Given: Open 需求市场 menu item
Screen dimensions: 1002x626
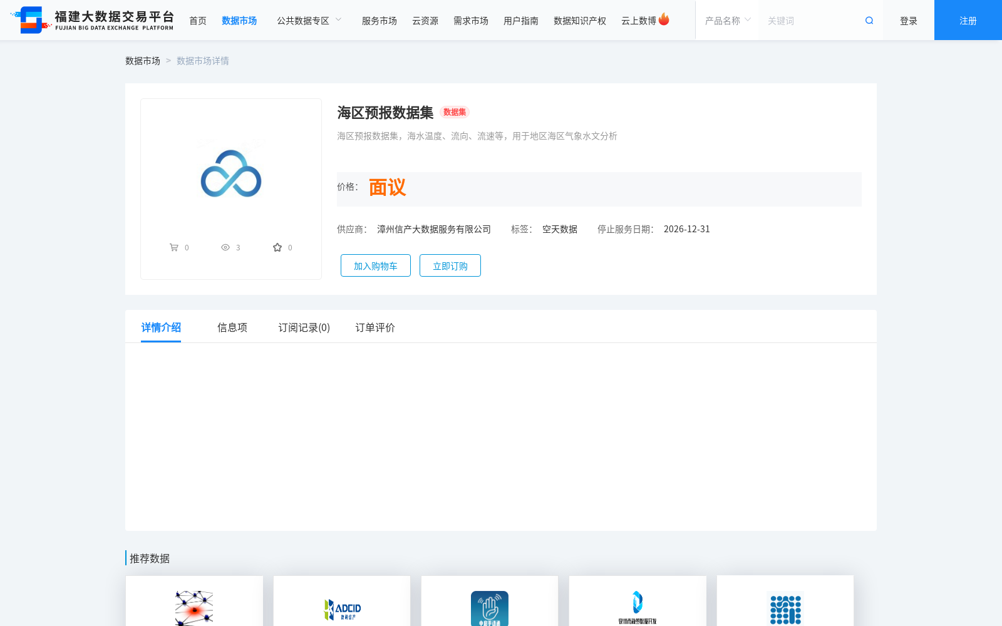Looking at the screenshot, I should point(471,21).
